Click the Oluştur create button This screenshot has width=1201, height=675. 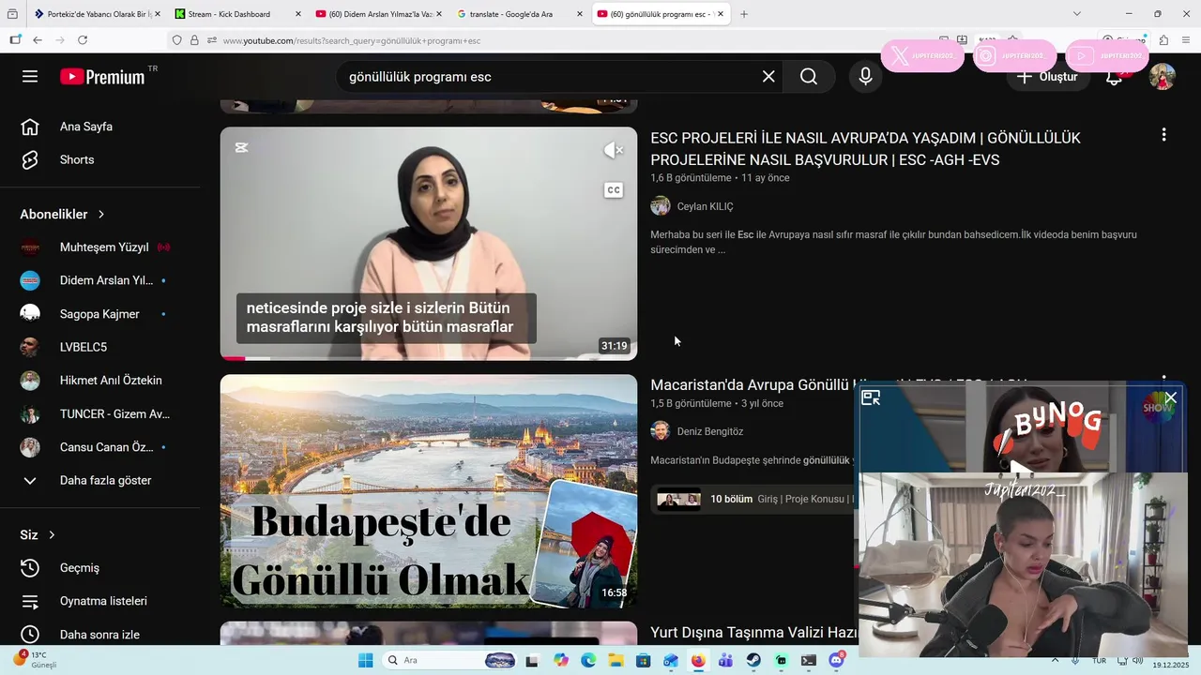tap(1048, 77)
